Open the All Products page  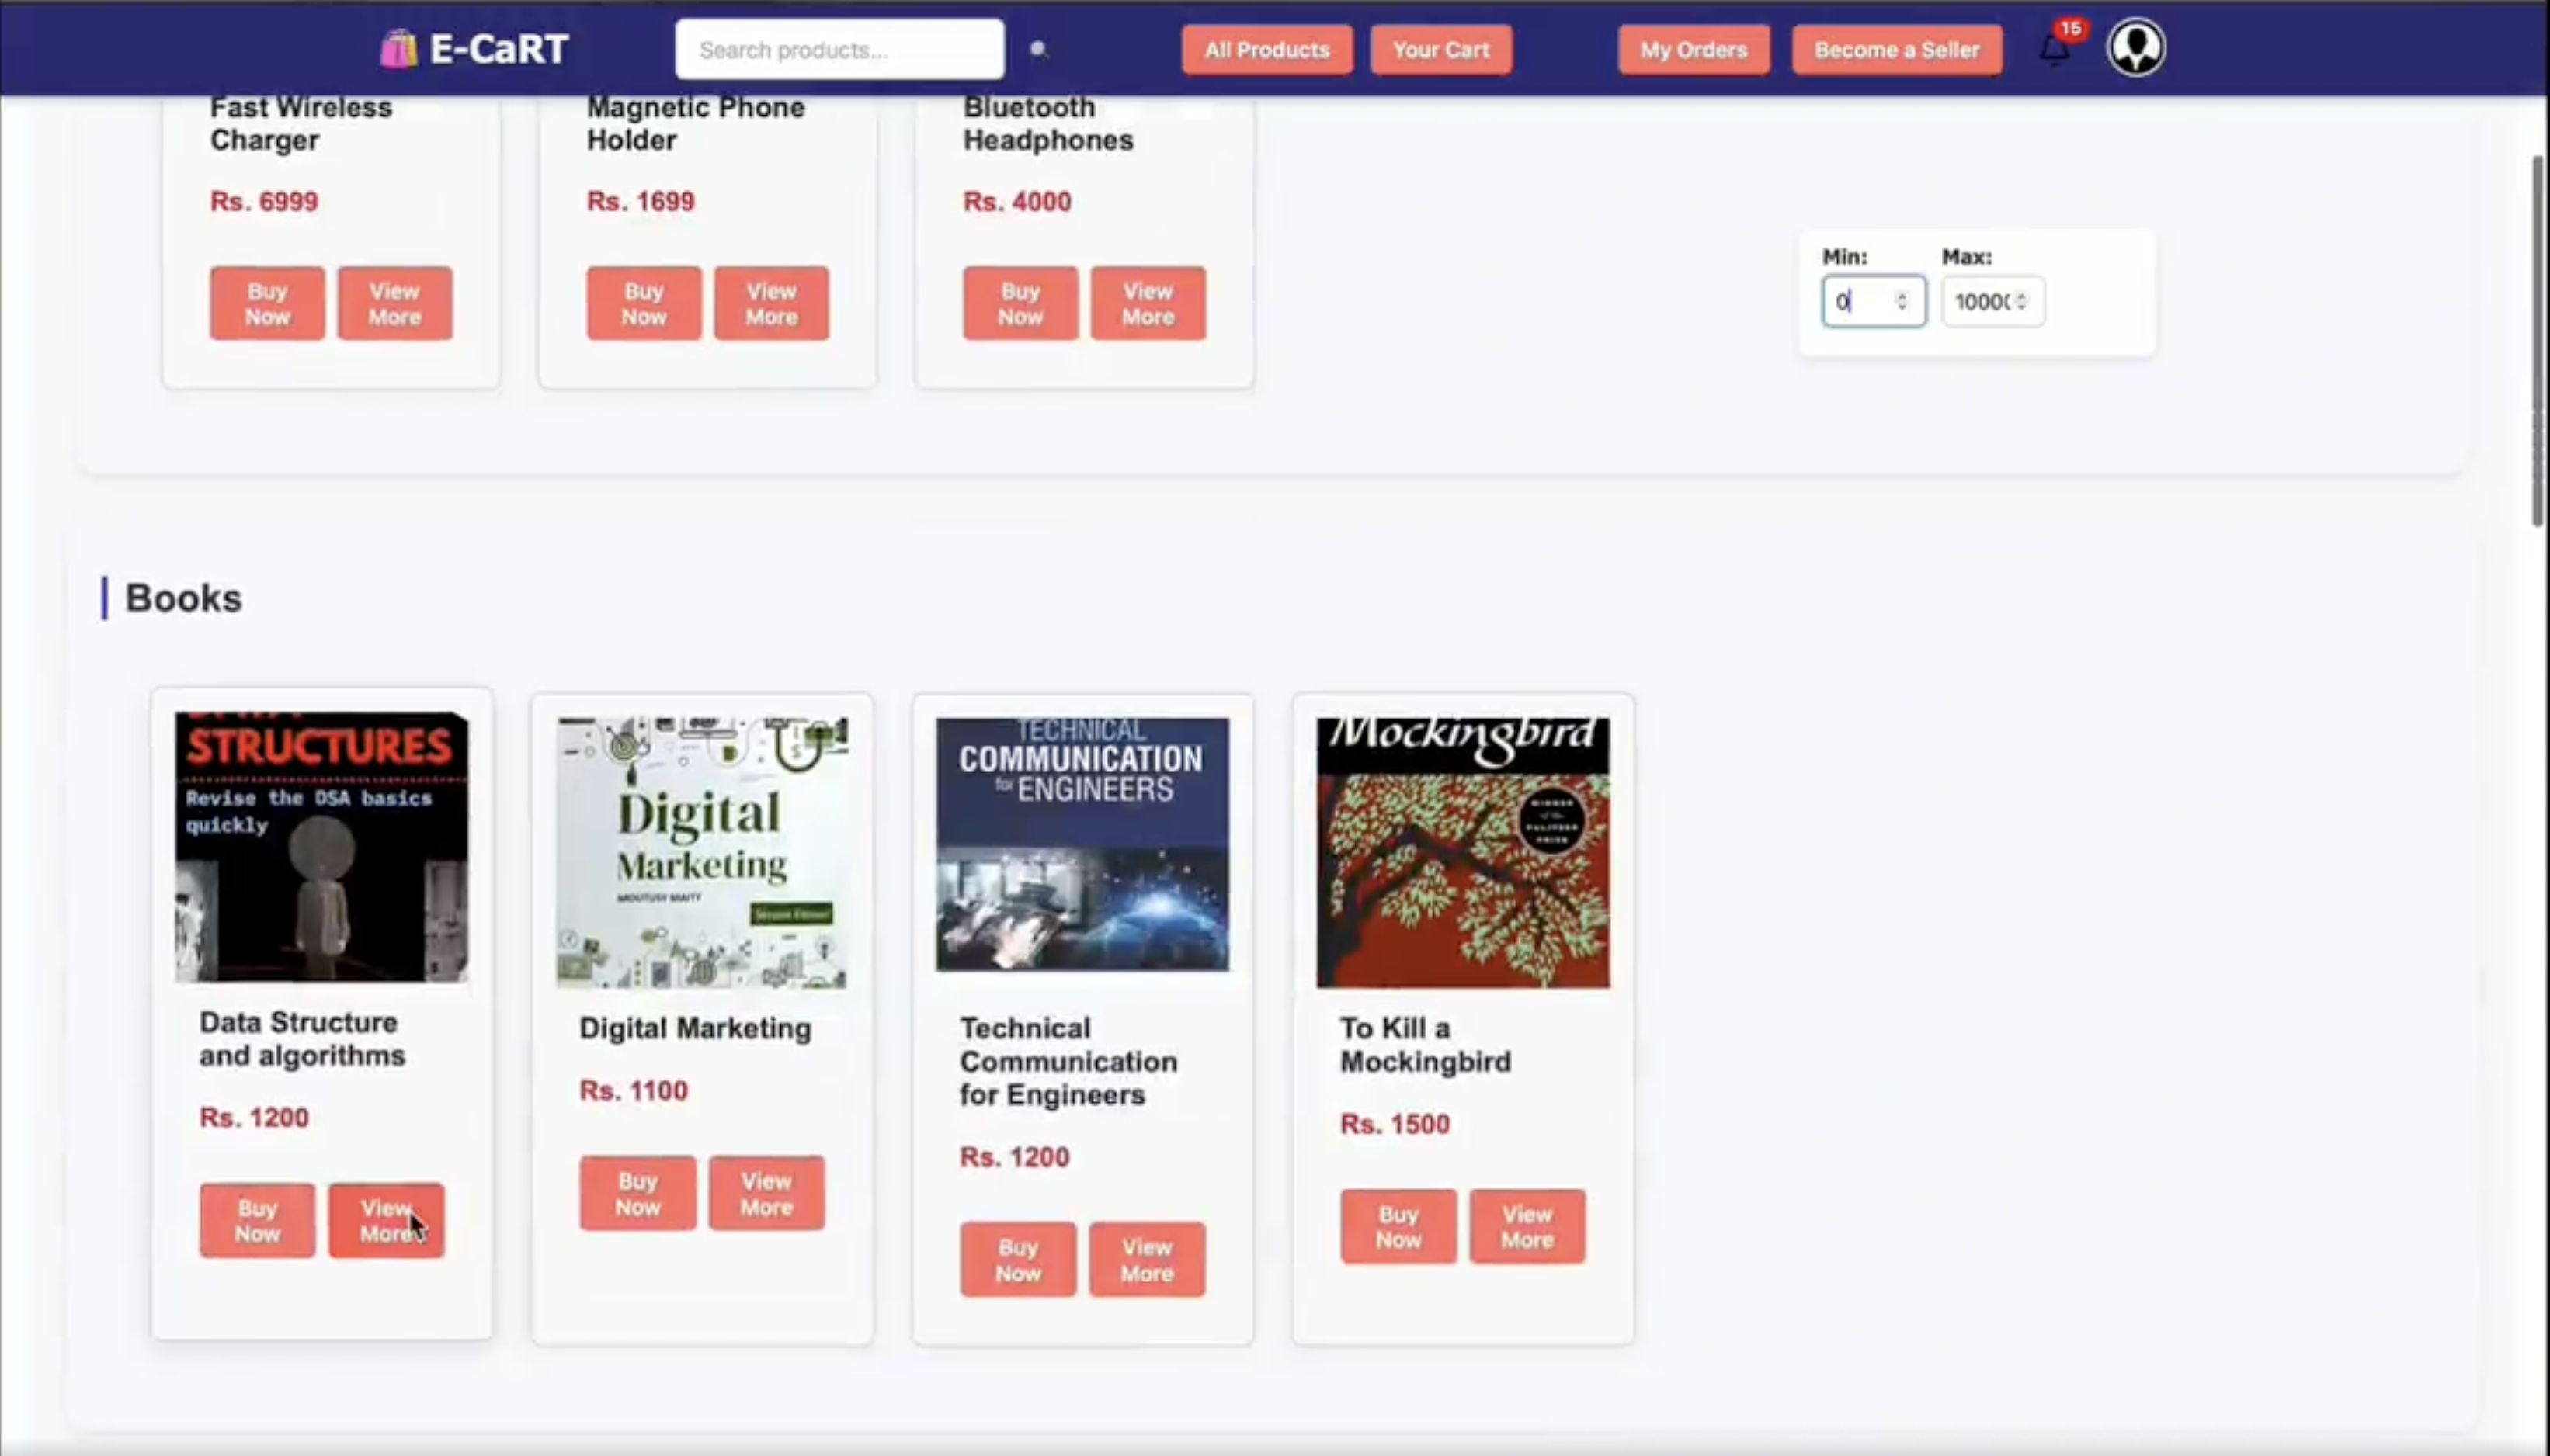[1266, 50]
